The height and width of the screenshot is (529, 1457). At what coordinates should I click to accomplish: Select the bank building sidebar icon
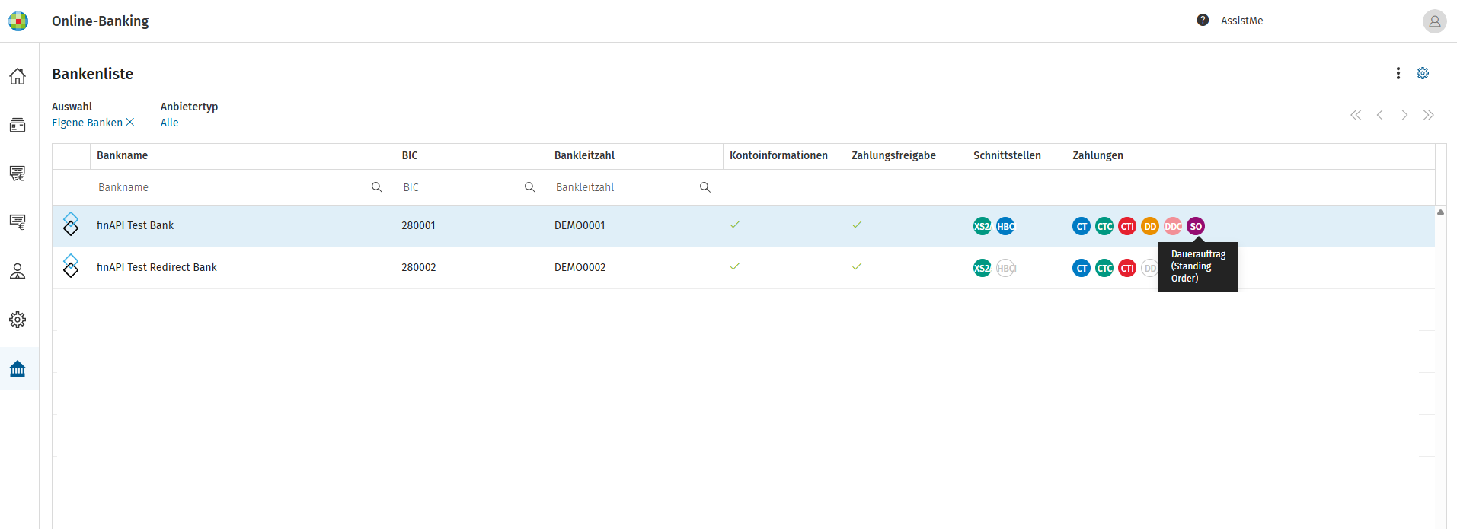point(18,369)
